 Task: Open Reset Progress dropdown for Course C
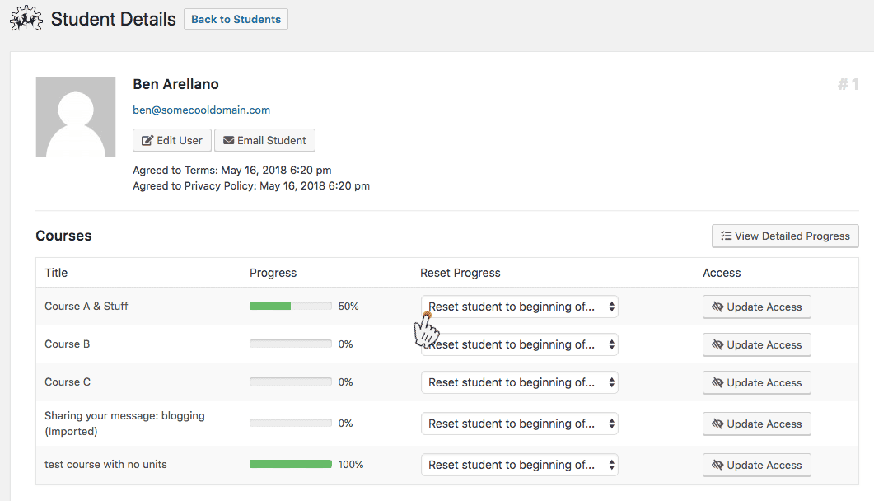(x=520, y=382)
